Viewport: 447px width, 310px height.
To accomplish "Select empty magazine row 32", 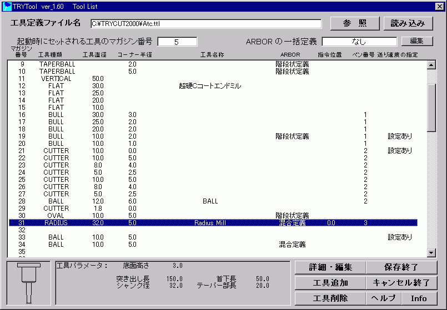I will tap(213, 230).
